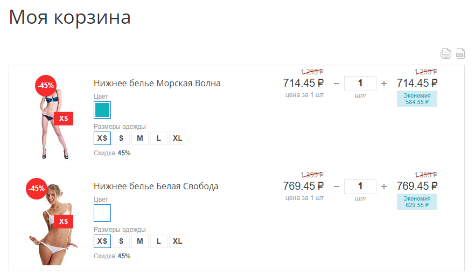Increase quantity of Белая Свобода

(x=384, y=187)
